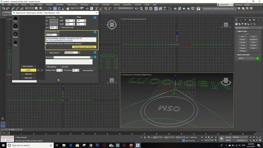Toggle the 3D Snaps icon
Screen dimensions: 263x148
click(x=97, y=8)
